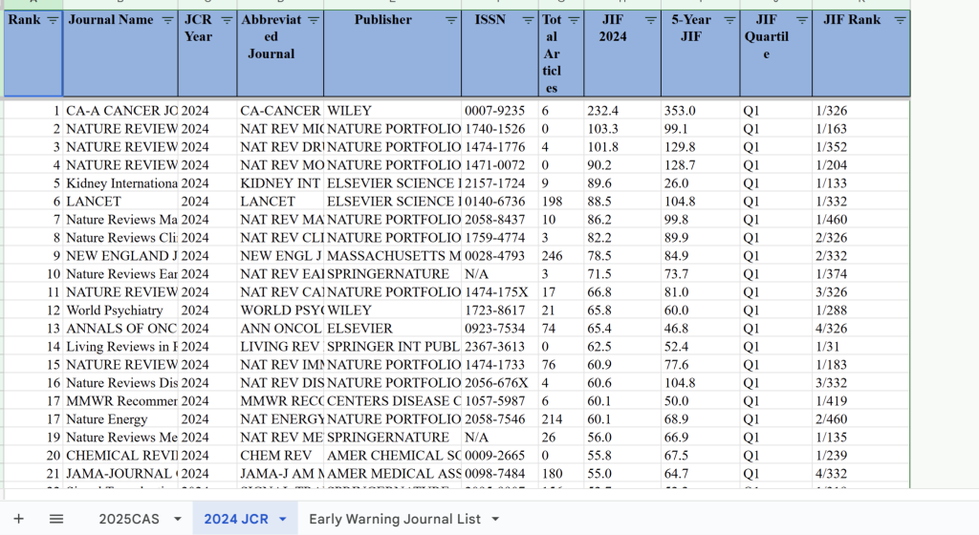Select JIF Rank cell 1/419

(861, 401)
